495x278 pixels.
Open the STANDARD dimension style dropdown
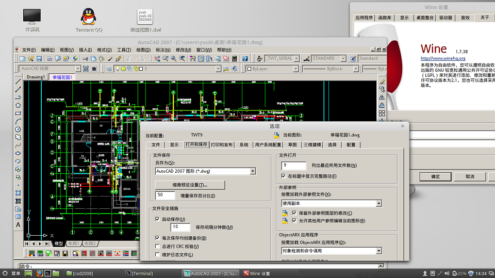pyautogui.click(x=343, y=58)
